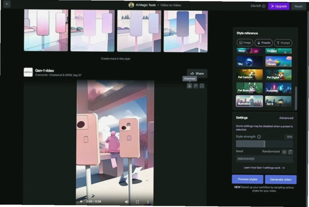The width and height of the screenshot is (309, 207).
Task: Click Preview styles button
Action: tap(247, 179)
